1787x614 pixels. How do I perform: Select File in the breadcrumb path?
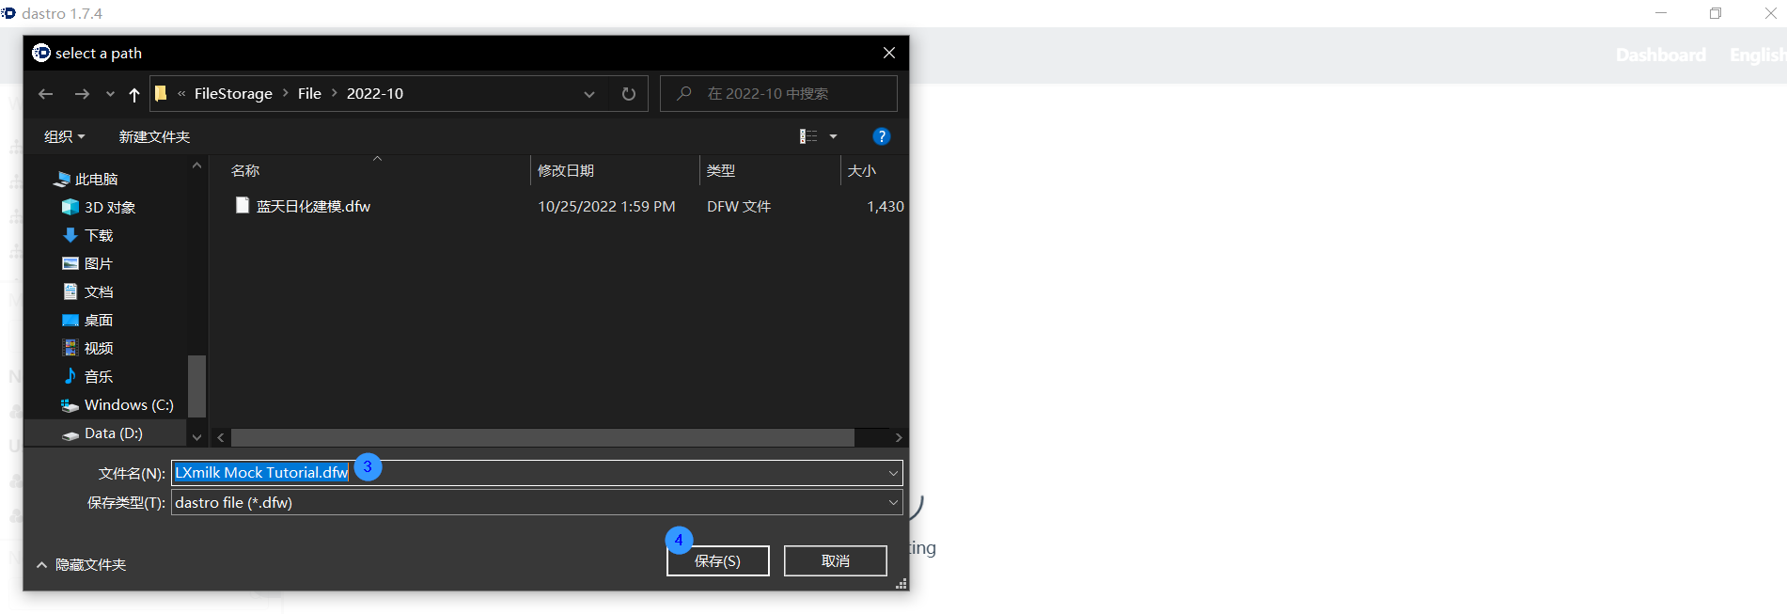pos(309,94)
